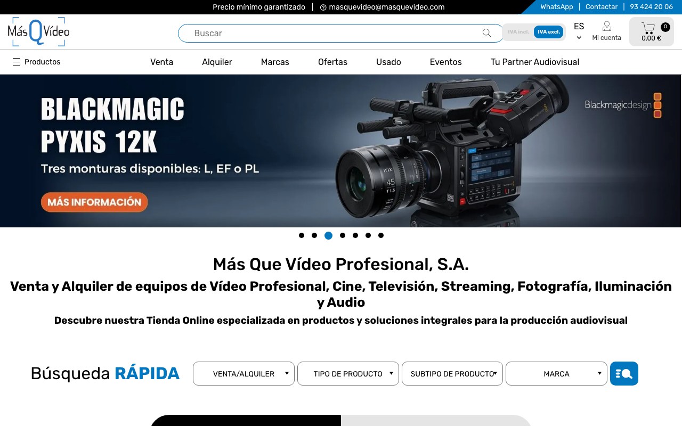This screenshot has height=426, width=682.
Task: Select IVA excl. price option
Action: click(549, 32)
